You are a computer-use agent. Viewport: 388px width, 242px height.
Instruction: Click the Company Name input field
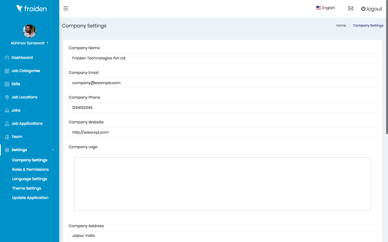223,58
